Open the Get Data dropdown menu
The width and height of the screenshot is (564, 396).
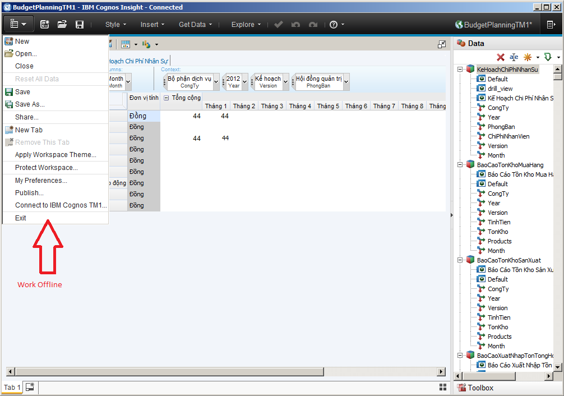click(x=196, y=25)
